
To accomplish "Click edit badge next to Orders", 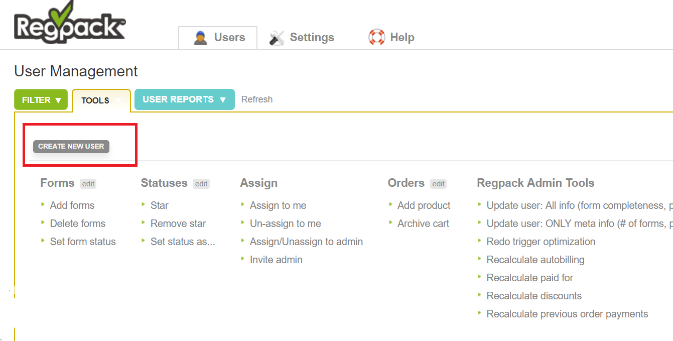I will point(438,184).
